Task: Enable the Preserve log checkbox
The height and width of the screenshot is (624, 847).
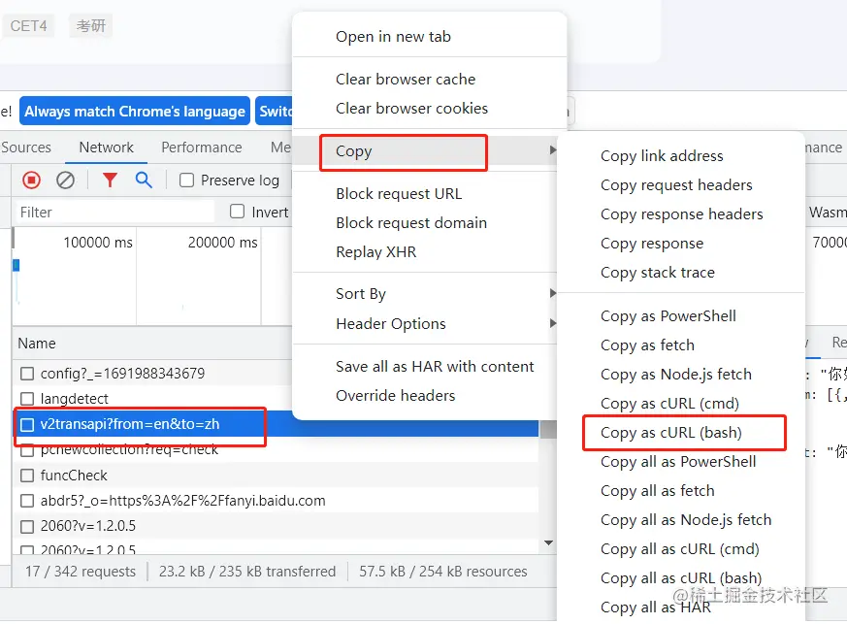Action: click(x=187, y=180)
